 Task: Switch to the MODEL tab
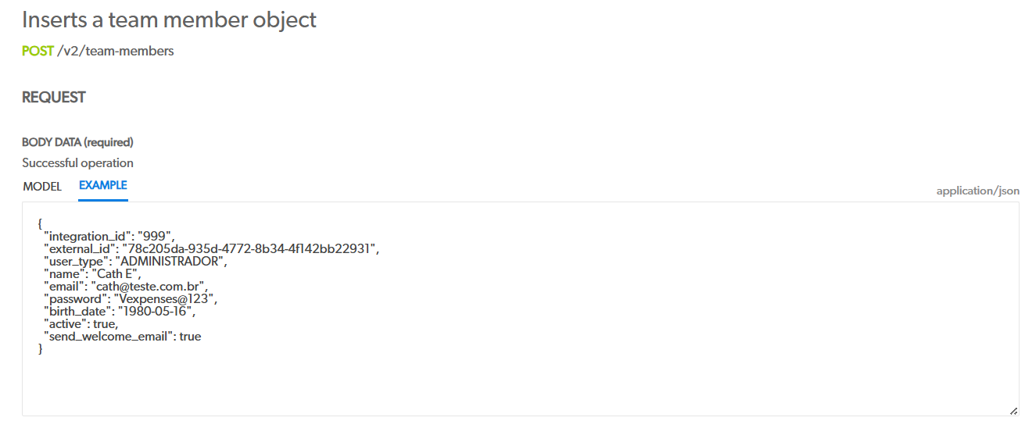point(42,187)
